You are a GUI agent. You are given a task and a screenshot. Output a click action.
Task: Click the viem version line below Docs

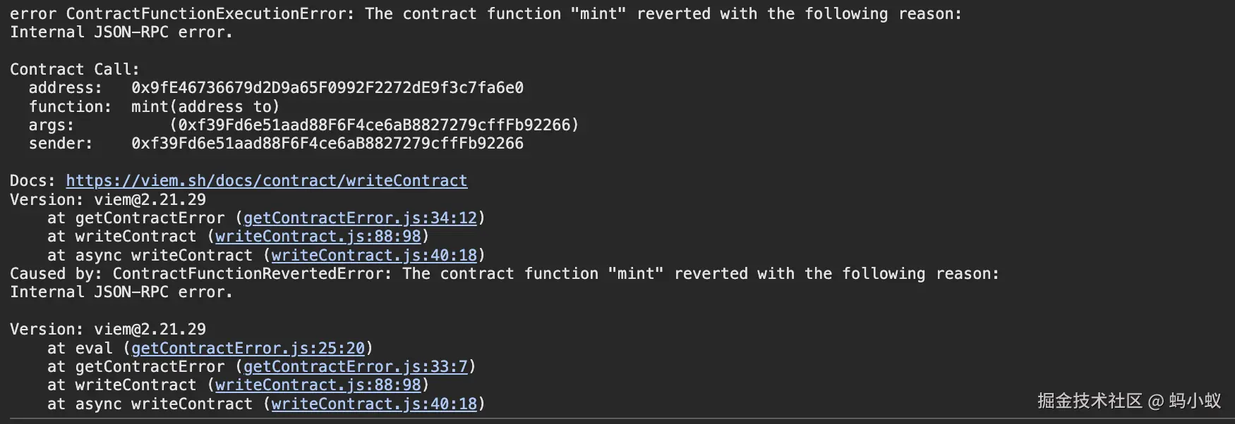pyautogui.click(x=107, y=200)
